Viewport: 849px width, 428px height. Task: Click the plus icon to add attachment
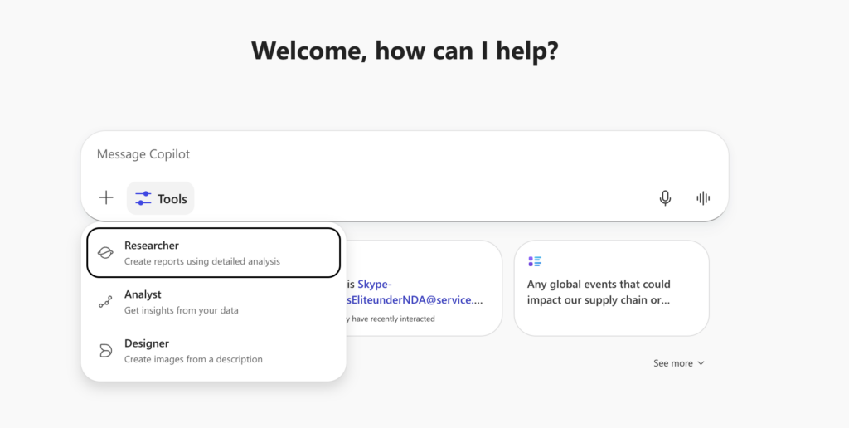click(x=106, y=198)
